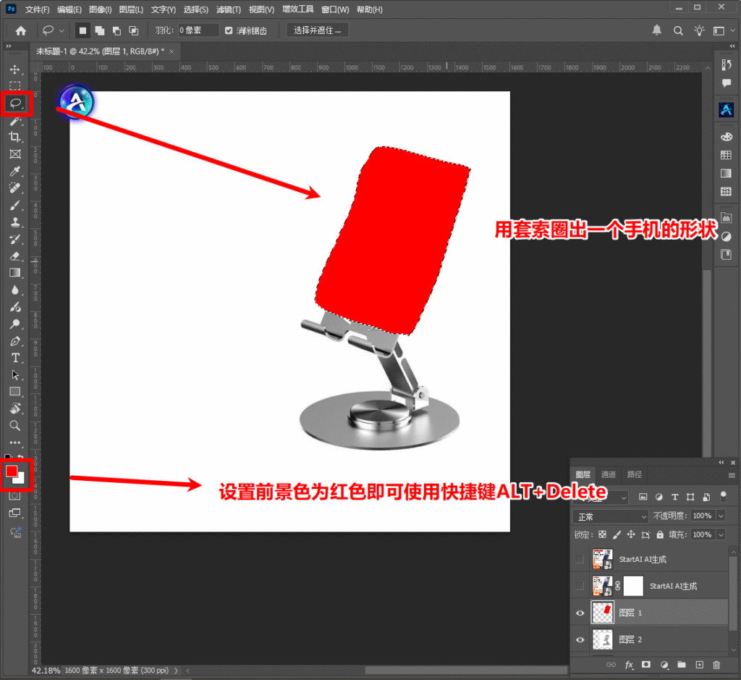
Task: Switch to the 路径 tab
Action: 634,474
